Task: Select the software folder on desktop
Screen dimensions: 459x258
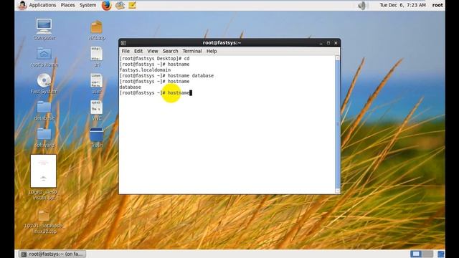Action: tap(44, 134)
